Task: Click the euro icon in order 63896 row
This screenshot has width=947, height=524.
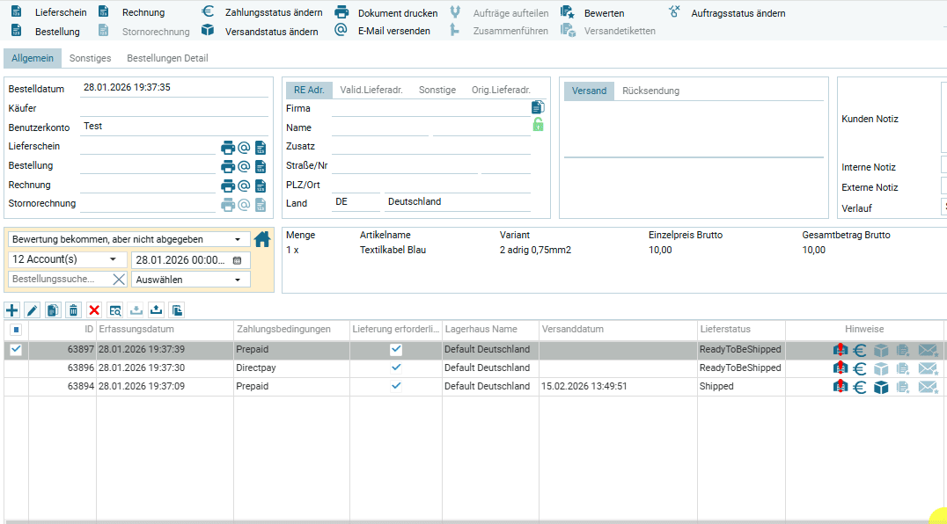Action: [x=860, y=368]
